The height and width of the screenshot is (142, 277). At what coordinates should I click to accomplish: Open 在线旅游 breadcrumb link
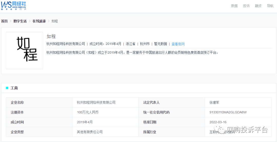(39, 21)
